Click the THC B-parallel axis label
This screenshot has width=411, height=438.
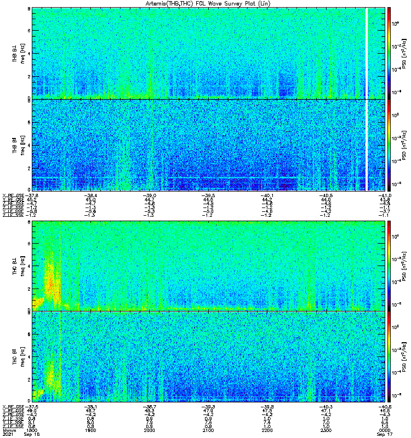pyautogui.click(x=15, y=357)
